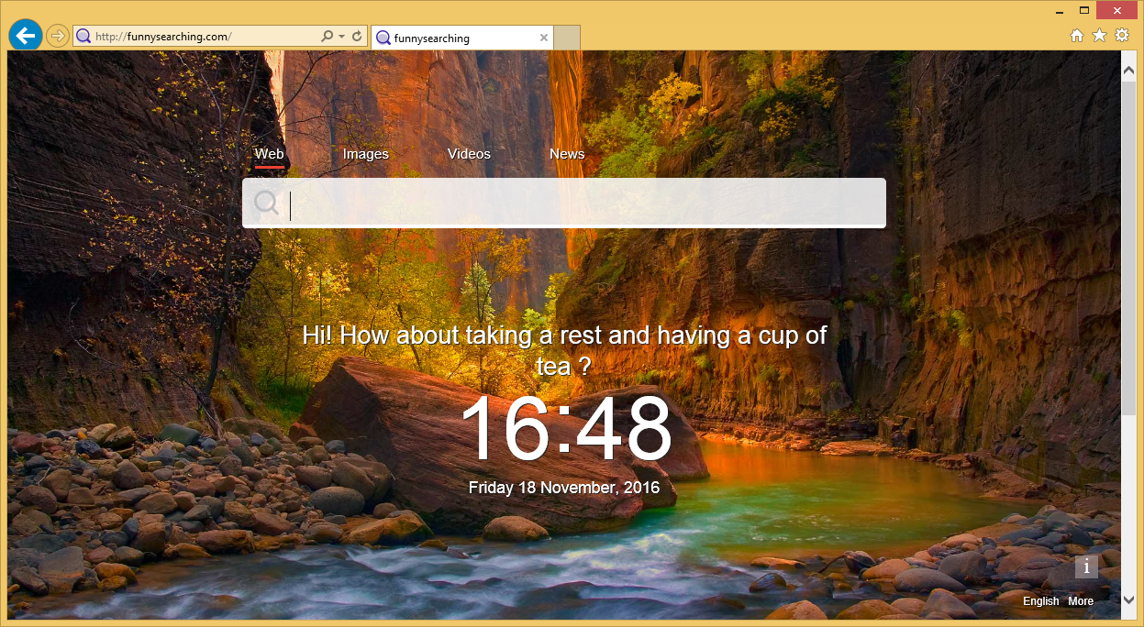The height and width of the screenshot is (627, 1144).
Task: Open the browser Home page icon
Action: pyautogui.click(x=1077, y=36)
